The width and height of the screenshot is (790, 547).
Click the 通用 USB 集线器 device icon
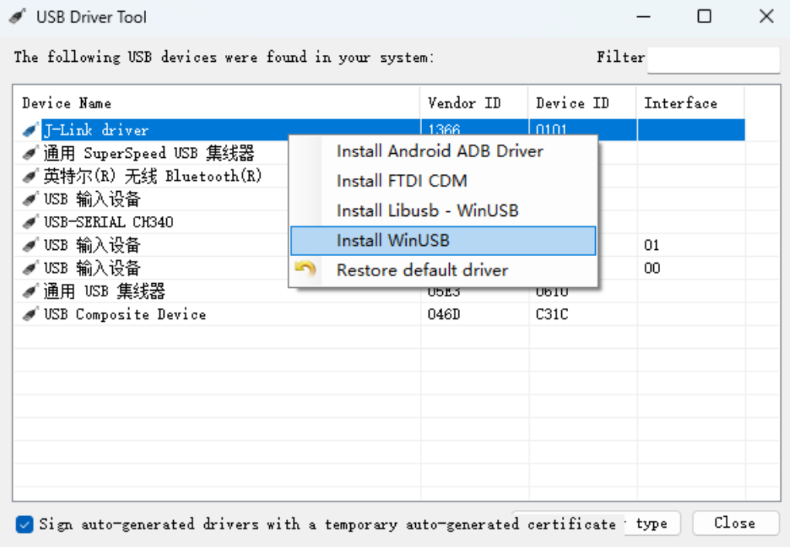[30, 292]
